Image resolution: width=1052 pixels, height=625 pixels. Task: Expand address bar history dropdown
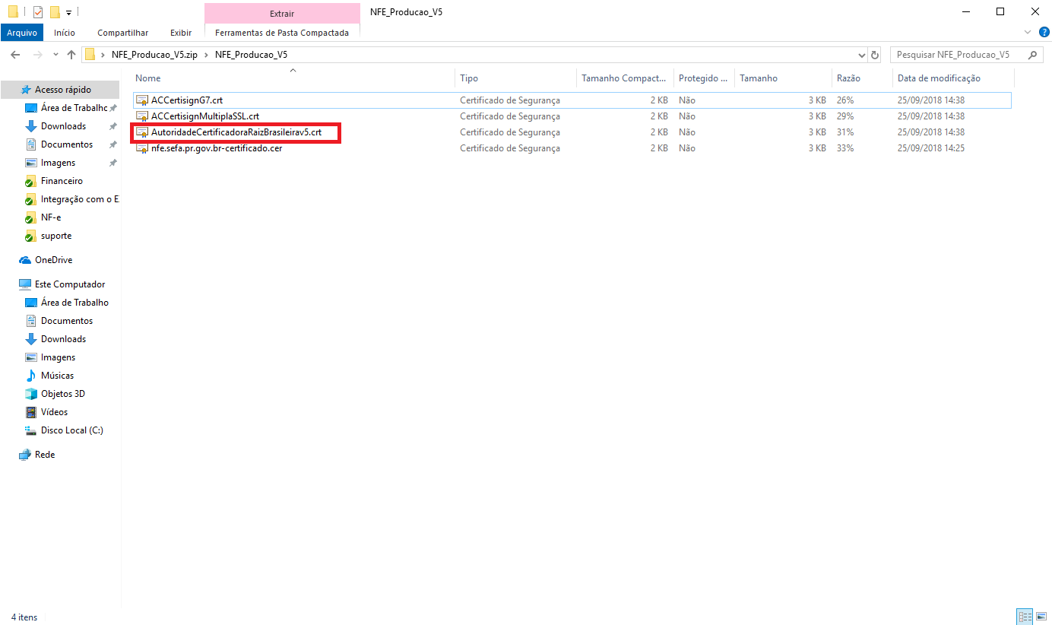(862, 55)
